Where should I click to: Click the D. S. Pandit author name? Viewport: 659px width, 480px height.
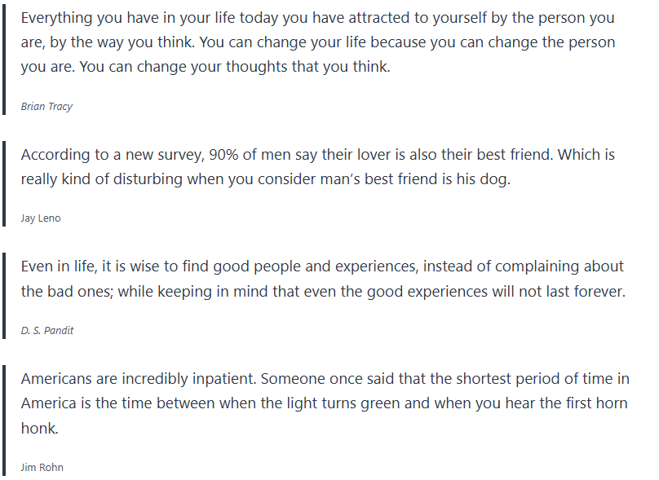pos(47,331)
